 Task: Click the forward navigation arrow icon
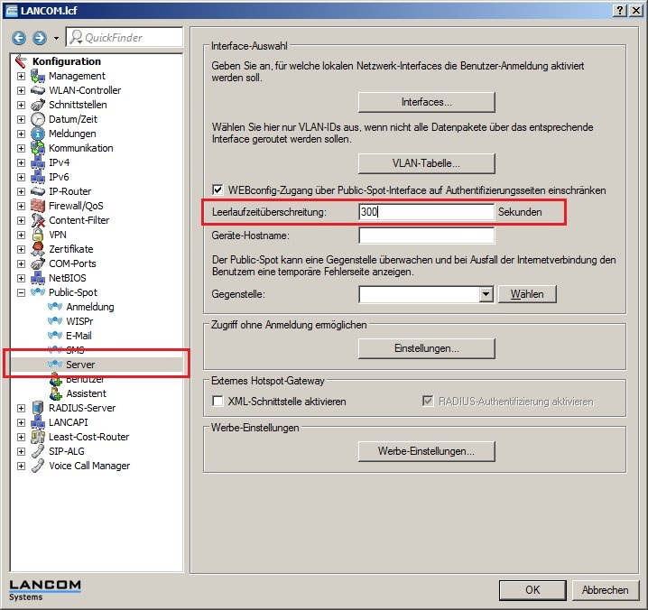point(39,38)
